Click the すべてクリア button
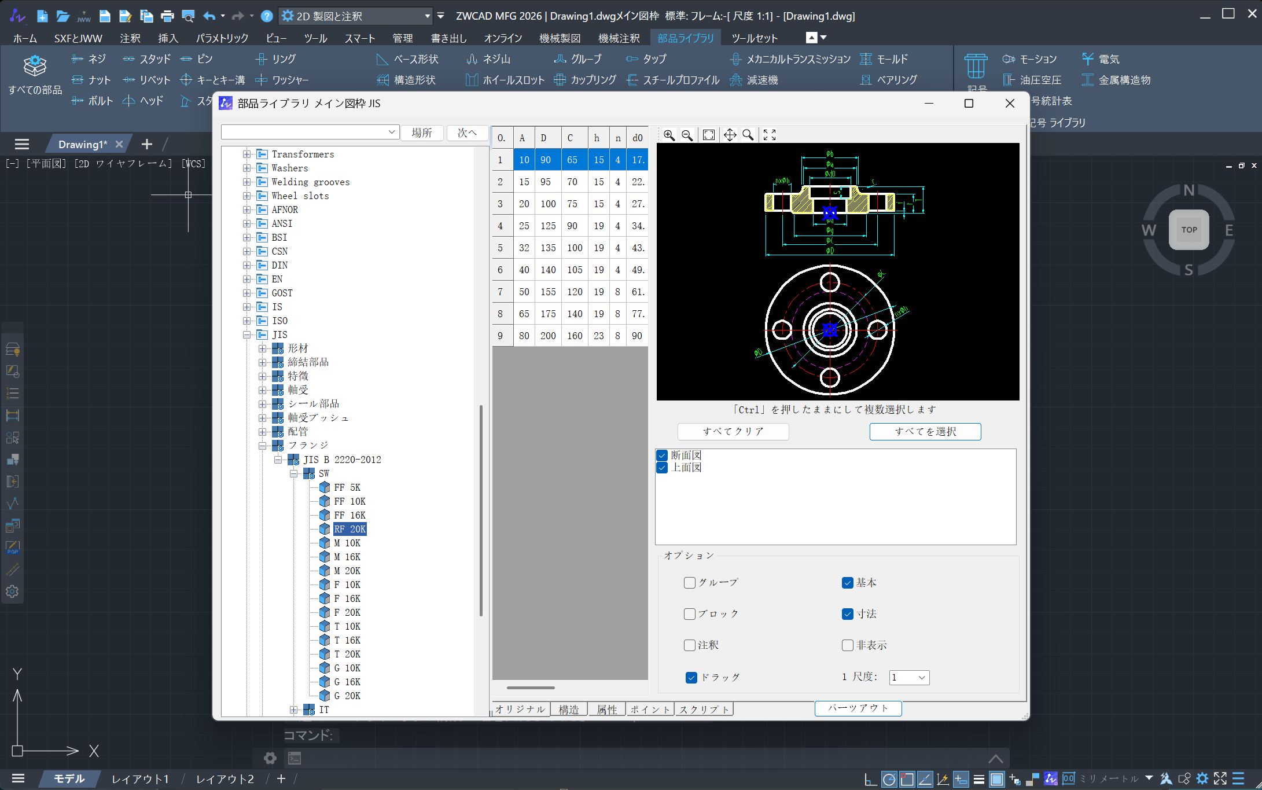Image resolution: width=1262 pixels, height=790 pixels. [733, 431]
